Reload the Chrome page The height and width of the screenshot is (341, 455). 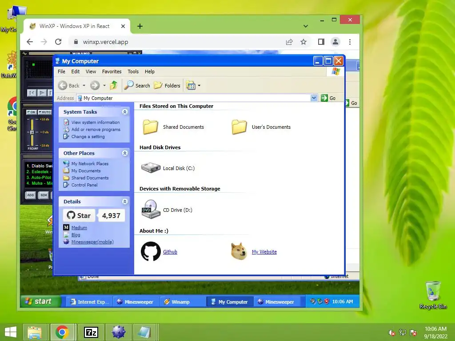tap(58, 42)
